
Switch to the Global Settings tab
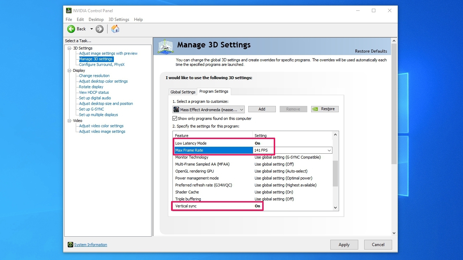[183, 92]
